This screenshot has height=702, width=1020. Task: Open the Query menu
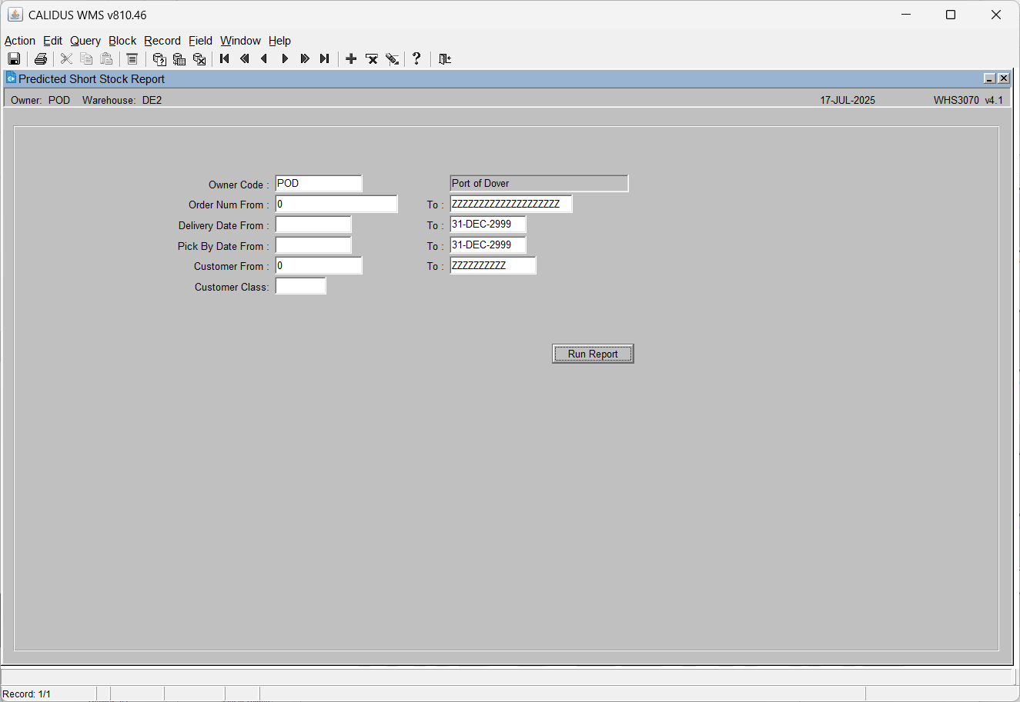pyautogui.click(x=85, y=41)
